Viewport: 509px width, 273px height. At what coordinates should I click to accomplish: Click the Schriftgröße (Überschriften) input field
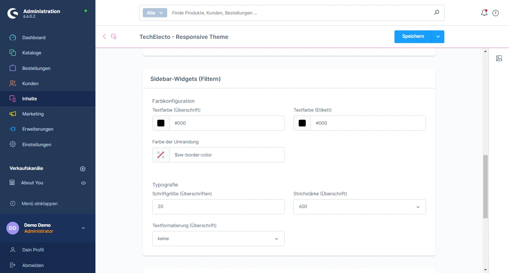coord(218,207)
